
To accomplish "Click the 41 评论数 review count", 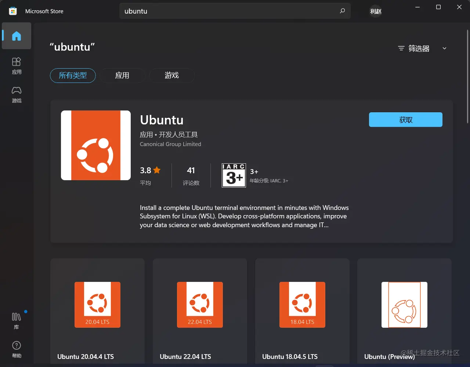I will click(191, 176).
